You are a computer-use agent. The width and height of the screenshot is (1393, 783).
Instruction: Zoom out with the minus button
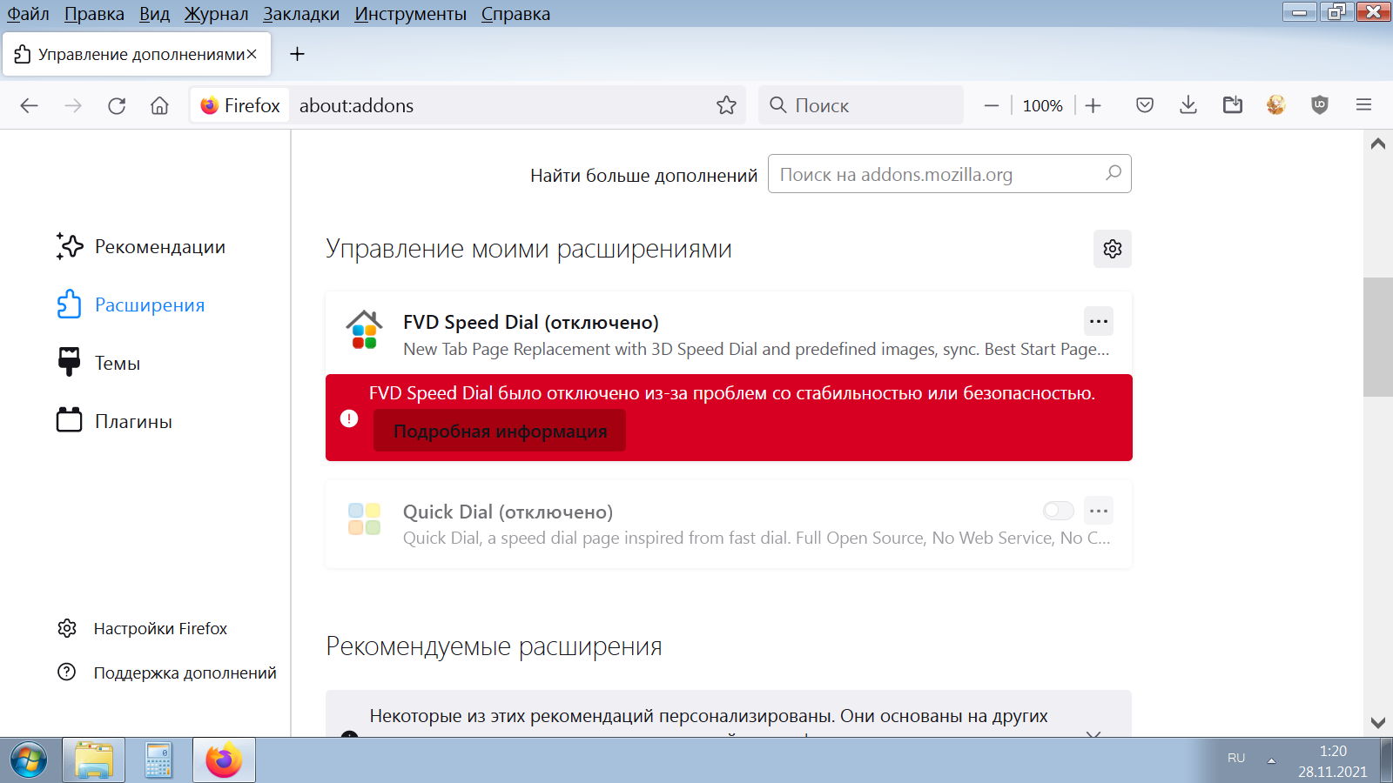point(991,105)
